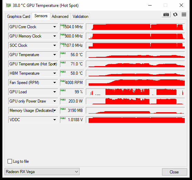Viewport: 192px width, 180px height.
Task: Open the Advanced tab
Action: [x=60, y=17]
